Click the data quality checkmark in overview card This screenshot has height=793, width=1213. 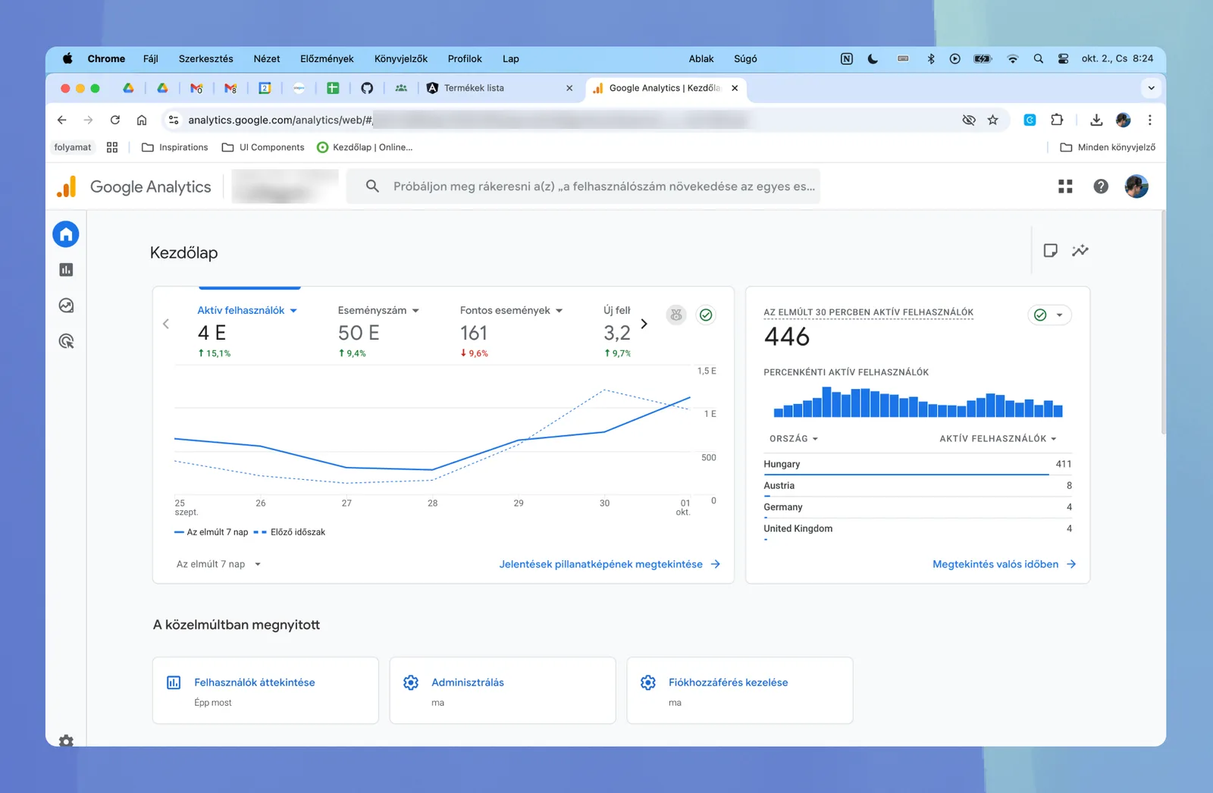click(706, 315)
